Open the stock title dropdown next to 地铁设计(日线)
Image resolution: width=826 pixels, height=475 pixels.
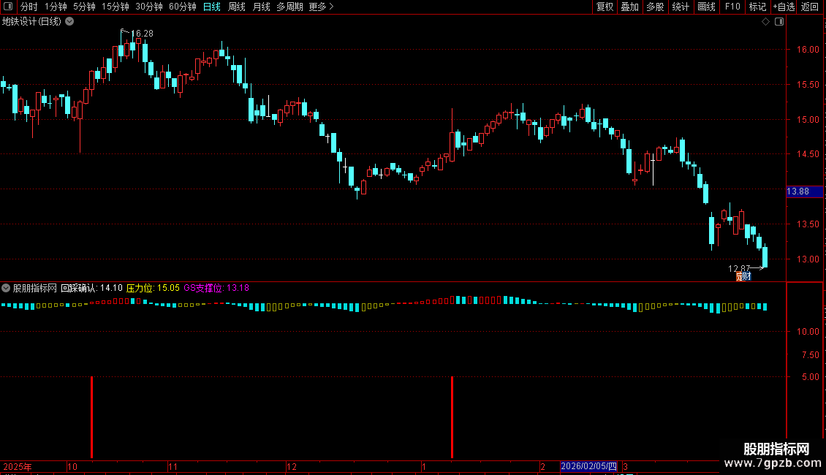click(x=69, y=22)
